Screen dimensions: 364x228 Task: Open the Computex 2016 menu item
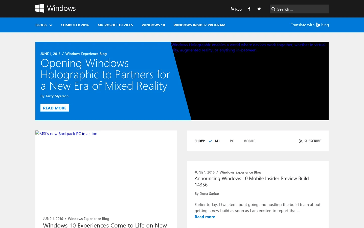coord(75,25)
